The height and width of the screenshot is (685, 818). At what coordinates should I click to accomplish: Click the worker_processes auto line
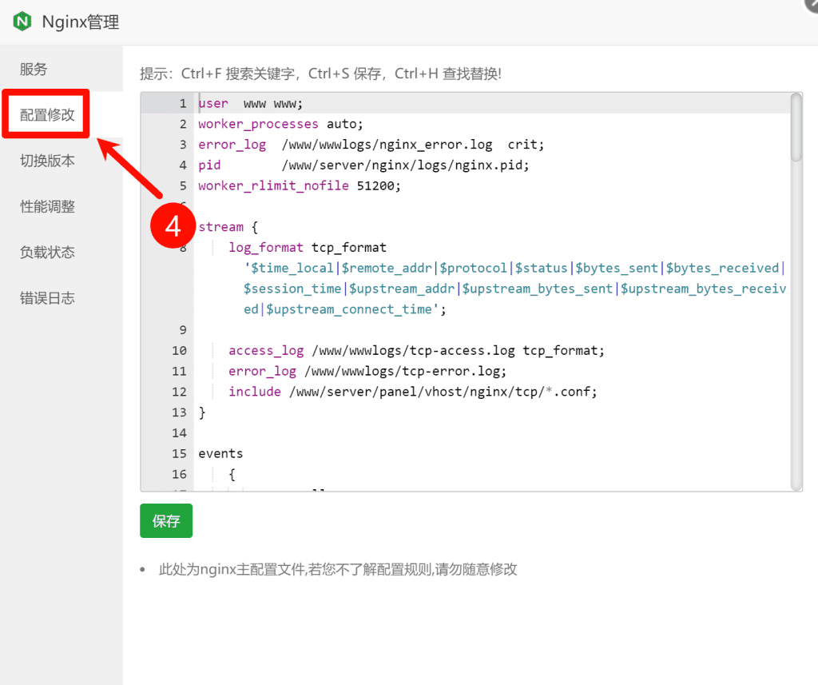(x=280, y=124)
